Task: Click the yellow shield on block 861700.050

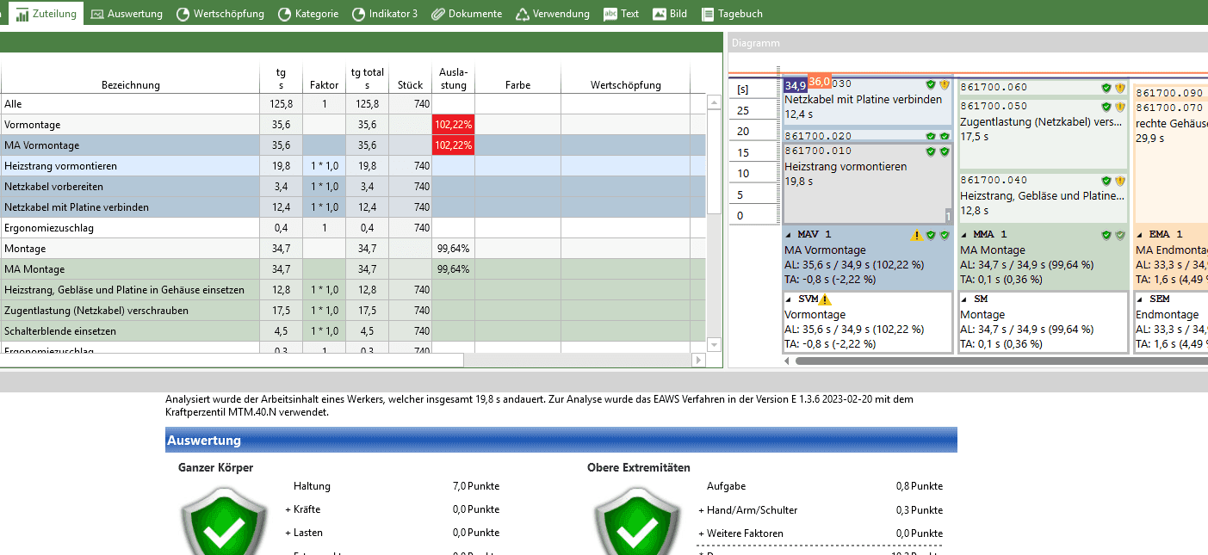Action: [1119, 107]
